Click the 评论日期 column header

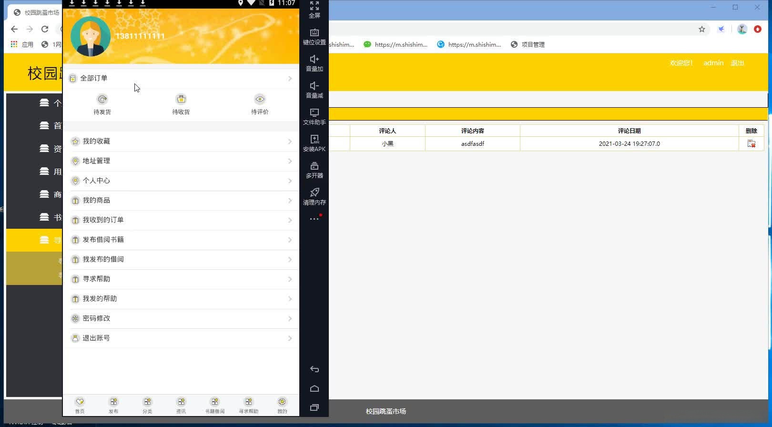coord(630,131)
